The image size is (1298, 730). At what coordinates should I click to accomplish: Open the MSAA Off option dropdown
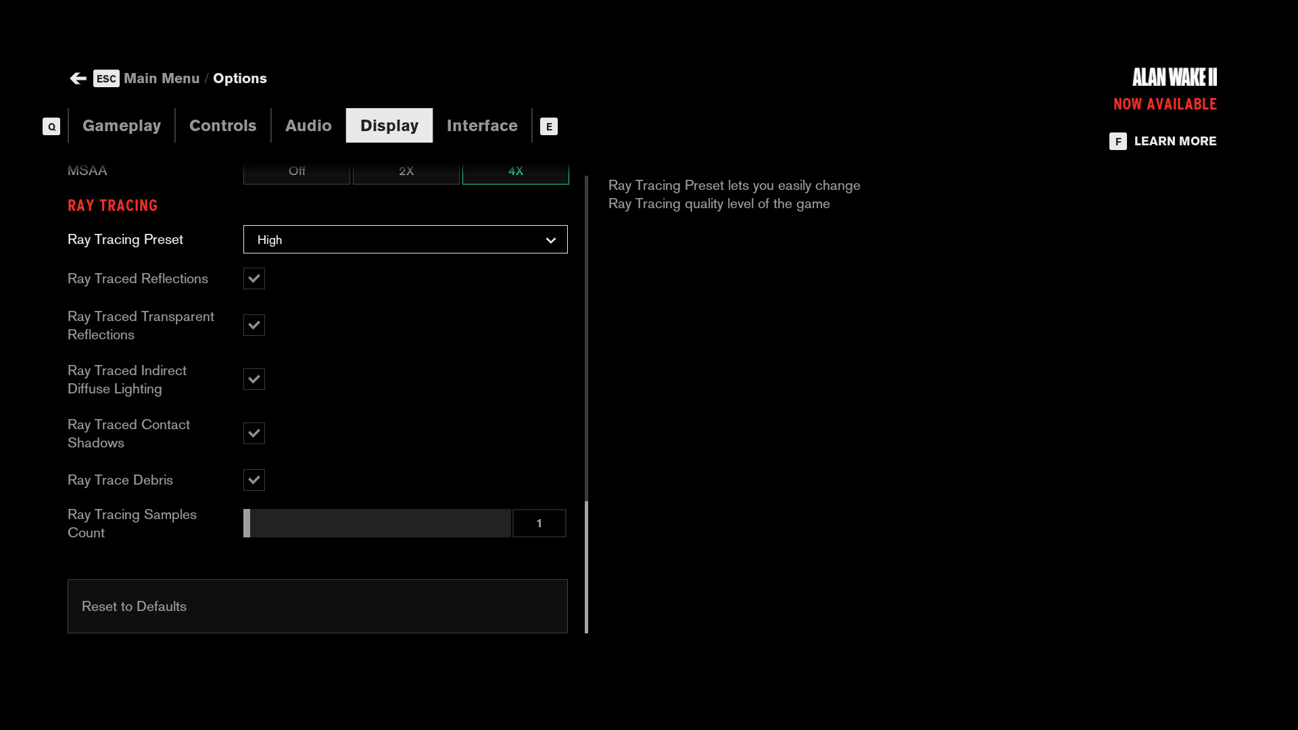tap(297, 170)
